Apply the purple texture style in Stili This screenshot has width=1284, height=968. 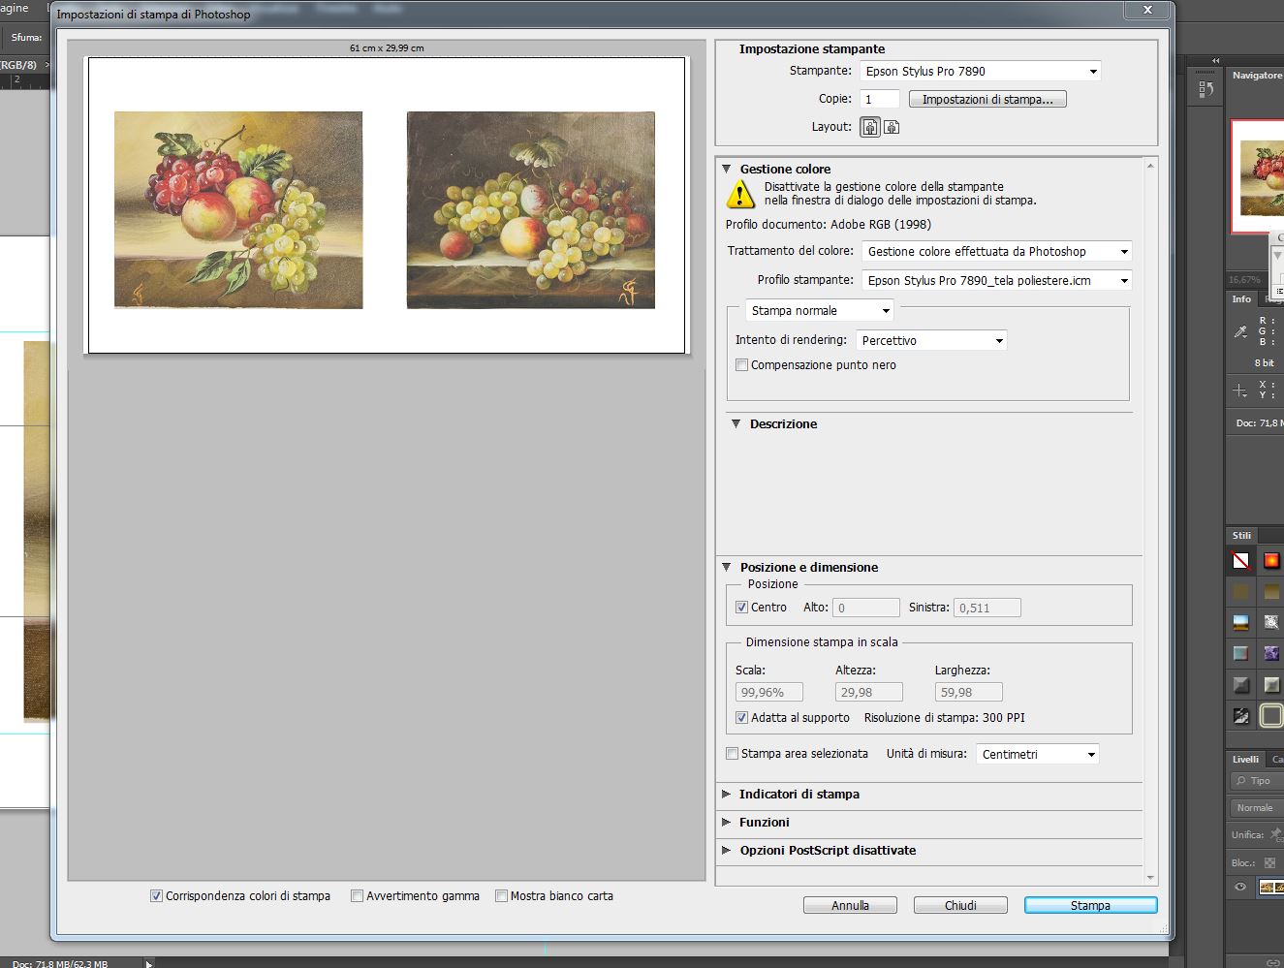pyautogui.click(x=1270, y=654)
